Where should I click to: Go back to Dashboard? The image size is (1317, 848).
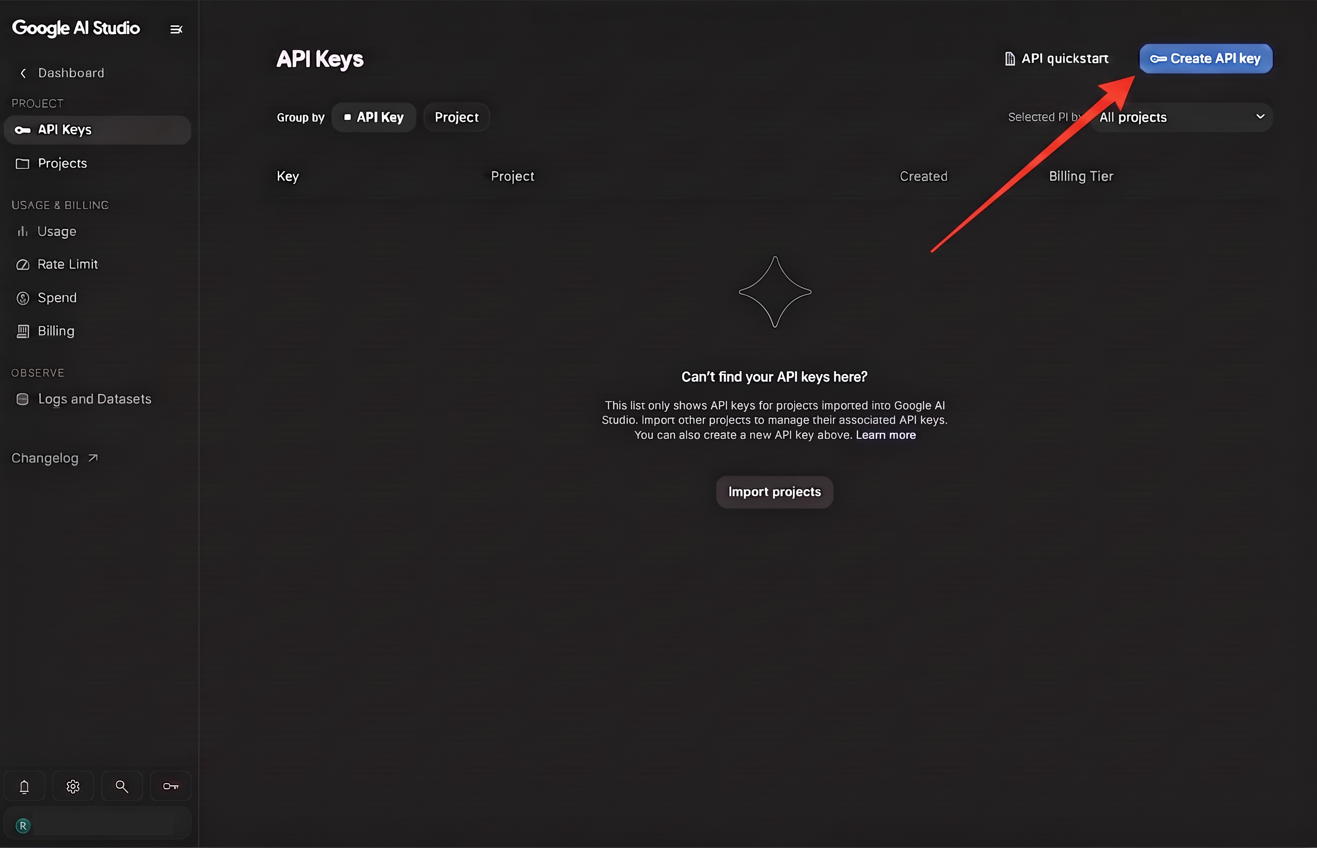click(62, 73)
